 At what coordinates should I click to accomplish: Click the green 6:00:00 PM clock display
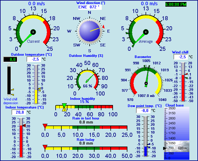pos(176,4)
